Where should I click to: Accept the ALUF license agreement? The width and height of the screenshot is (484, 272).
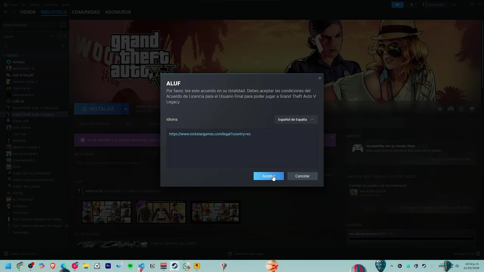pyautogui.click(x=268, y=176)
